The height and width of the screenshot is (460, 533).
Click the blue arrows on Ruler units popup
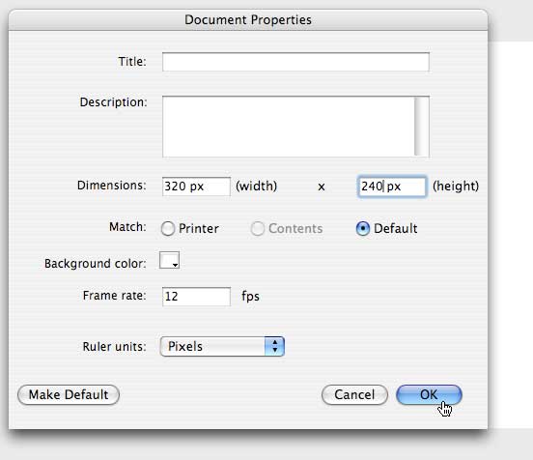(x=274, y=347)
